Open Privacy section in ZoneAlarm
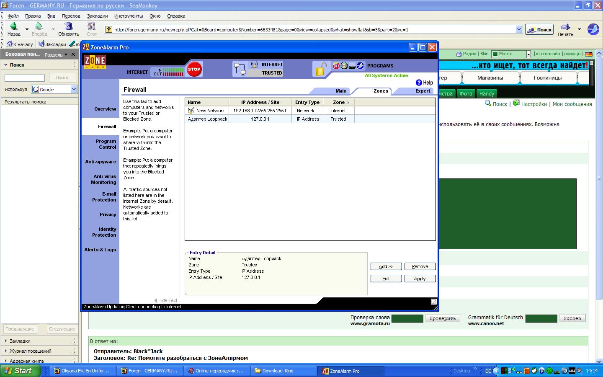Viewport: 603px width, 377px height. 108,214
